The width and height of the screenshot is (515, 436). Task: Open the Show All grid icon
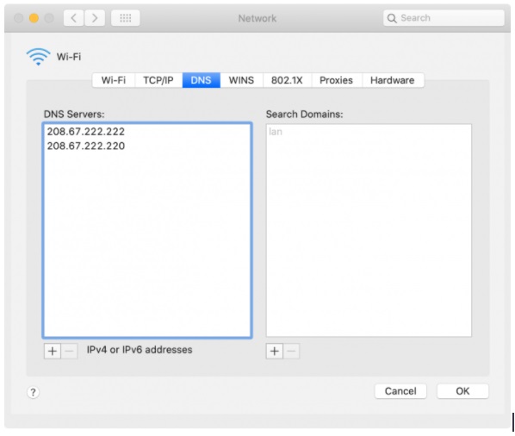tap(126, 18)
